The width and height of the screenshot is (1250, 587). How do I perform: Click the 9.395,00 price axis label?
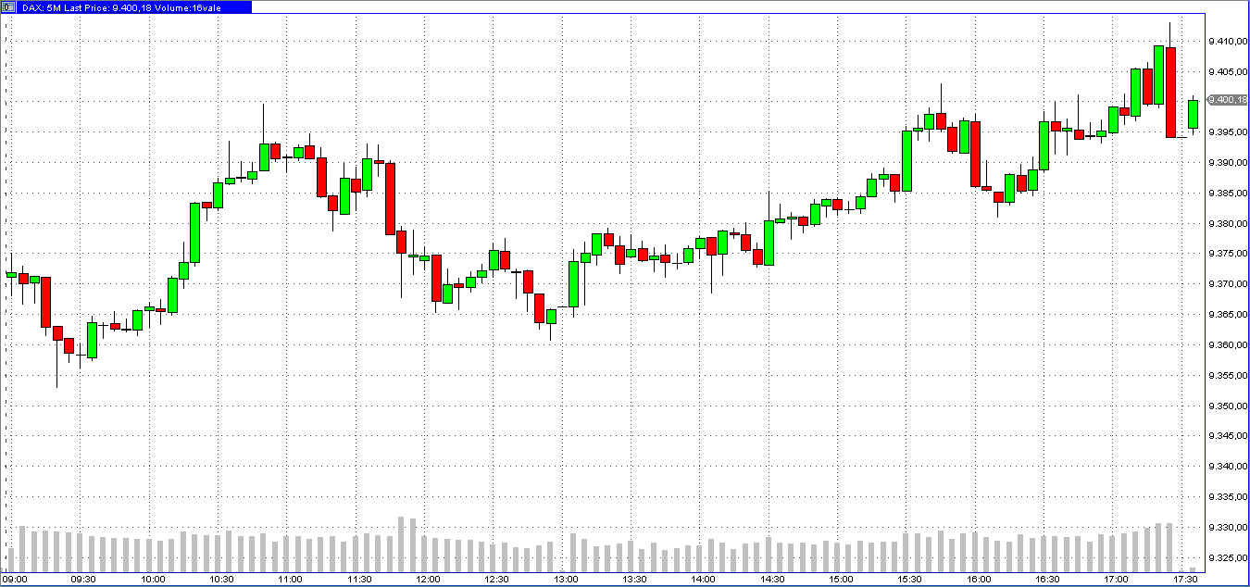click(x=1226, y=132)
